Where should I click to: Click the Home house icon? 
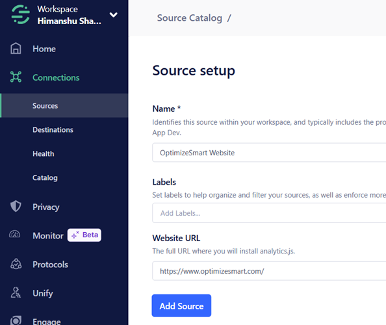pyautogui.click(x=16, y=48)
